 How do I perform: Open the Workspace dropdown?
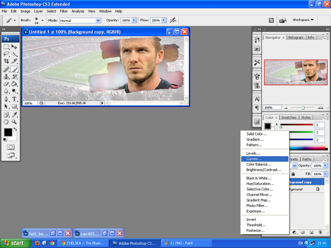pyautogui.click(x=303, y=20)
